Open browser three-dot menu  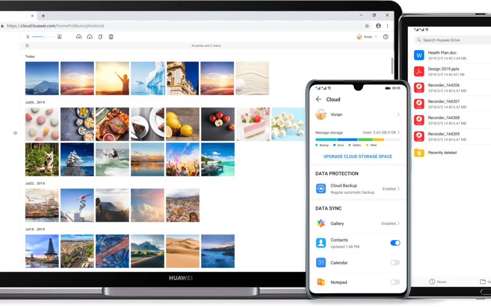pyautogui.click(x=387, y=25)
